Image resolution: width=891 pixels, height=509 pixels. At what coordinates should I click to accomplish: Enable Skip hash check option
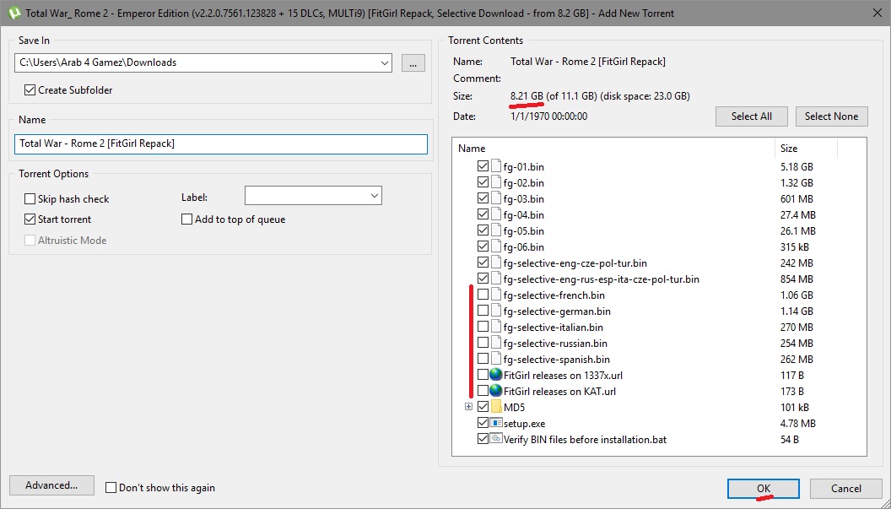(30, 199)
